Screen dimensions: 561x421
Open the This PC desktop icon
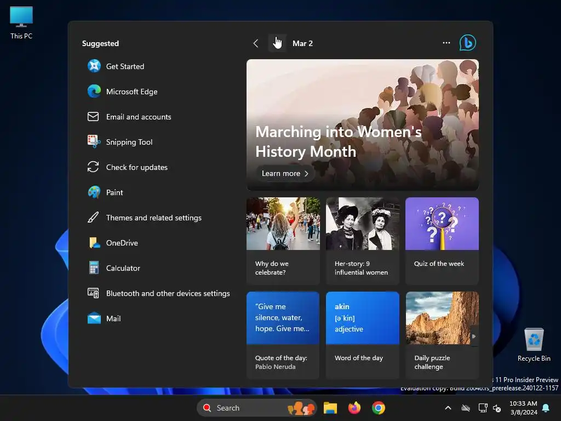coord(21,23)
